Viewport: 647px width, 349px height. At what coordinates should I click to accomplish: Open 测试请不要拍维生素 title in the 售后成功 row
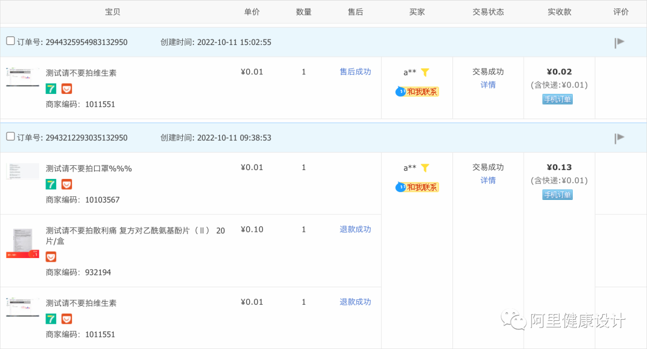[x=81, y=73]
